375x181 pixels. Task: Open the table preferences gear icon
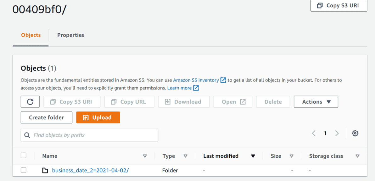355,133
